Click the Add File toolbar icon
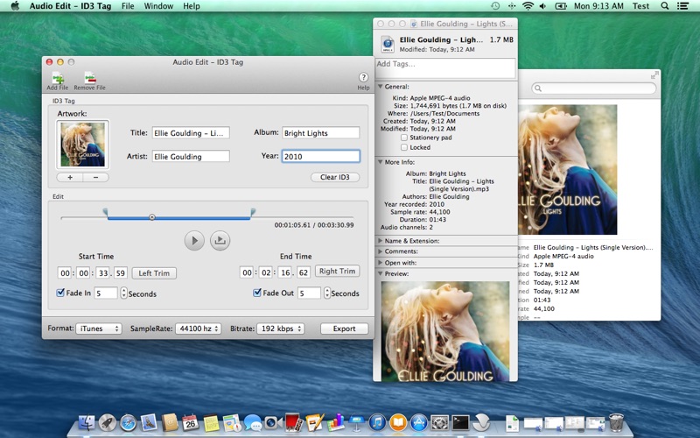The width and height of the screenshot is (700, 438). coord(58,78)
